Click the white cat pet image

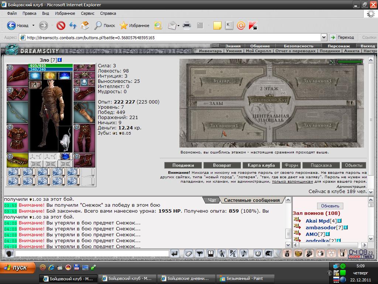(x=65, y=139)
